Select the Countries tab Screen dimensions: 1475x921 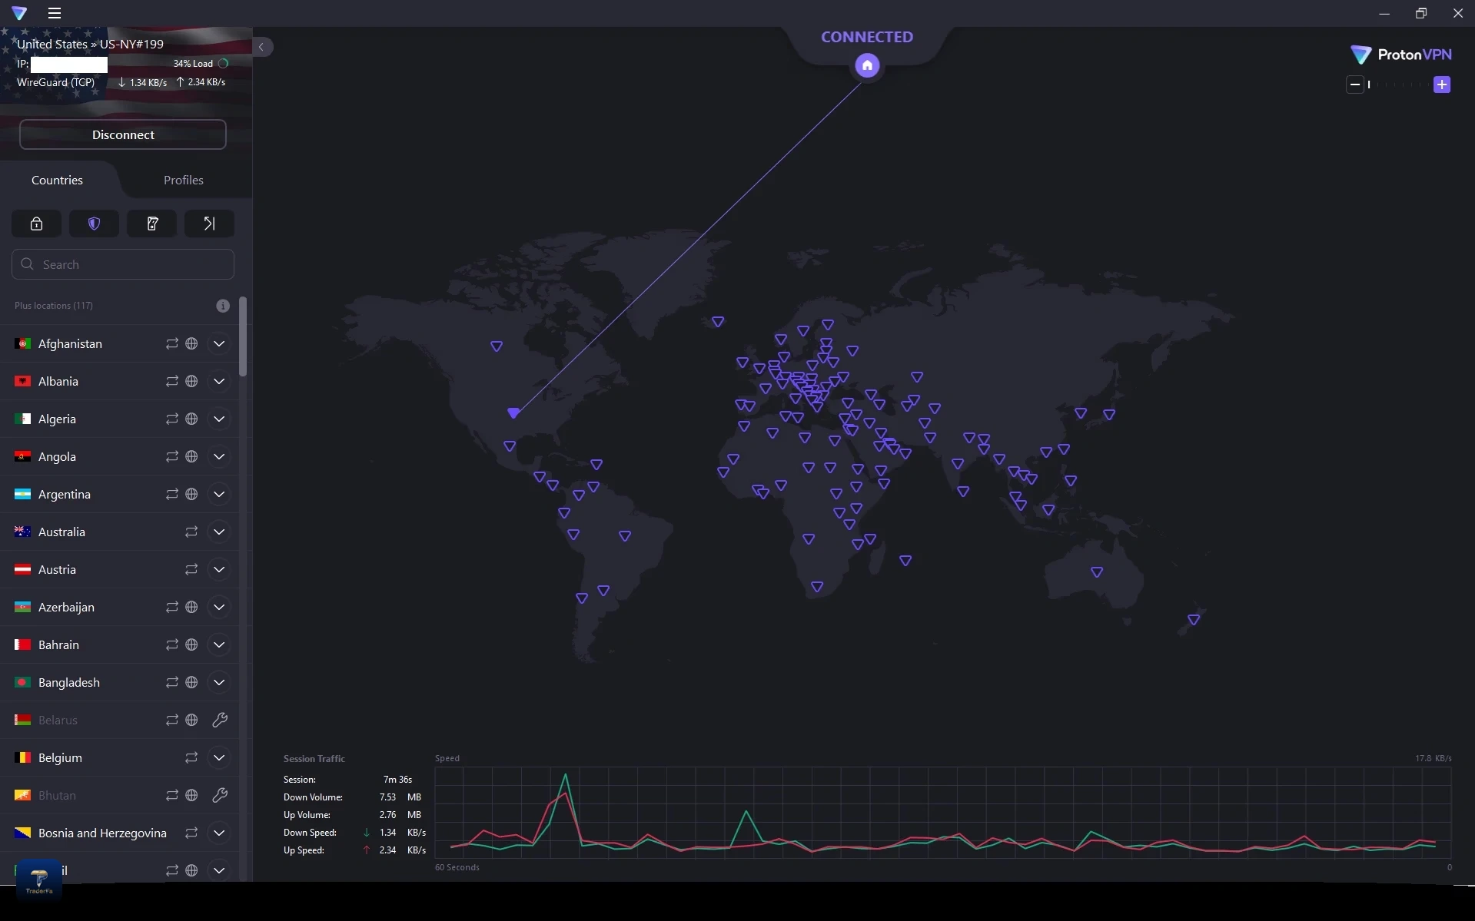point(58,180)
